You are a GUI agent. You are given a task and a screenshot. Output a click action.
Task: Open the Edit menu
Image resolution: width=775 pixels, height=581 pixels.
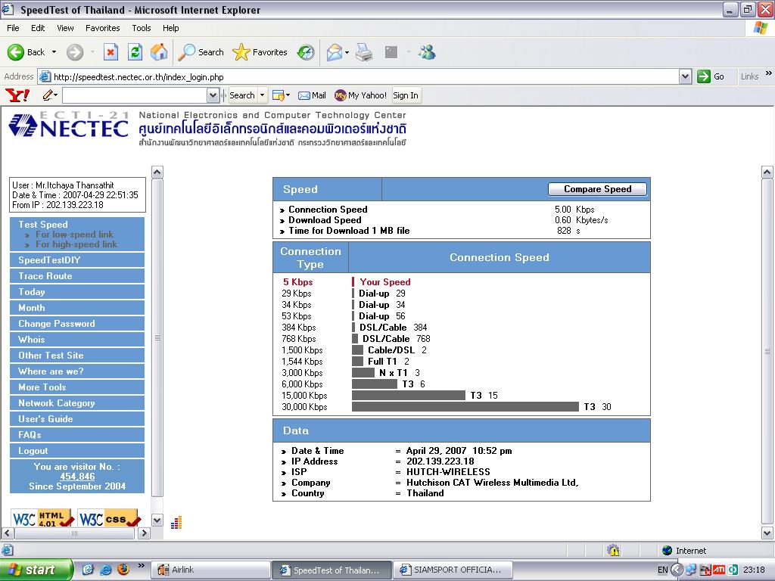[x=38, y=28]
